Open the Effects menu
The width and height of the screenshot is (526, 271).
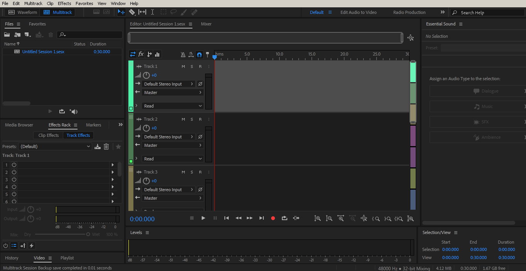[64, 3]
